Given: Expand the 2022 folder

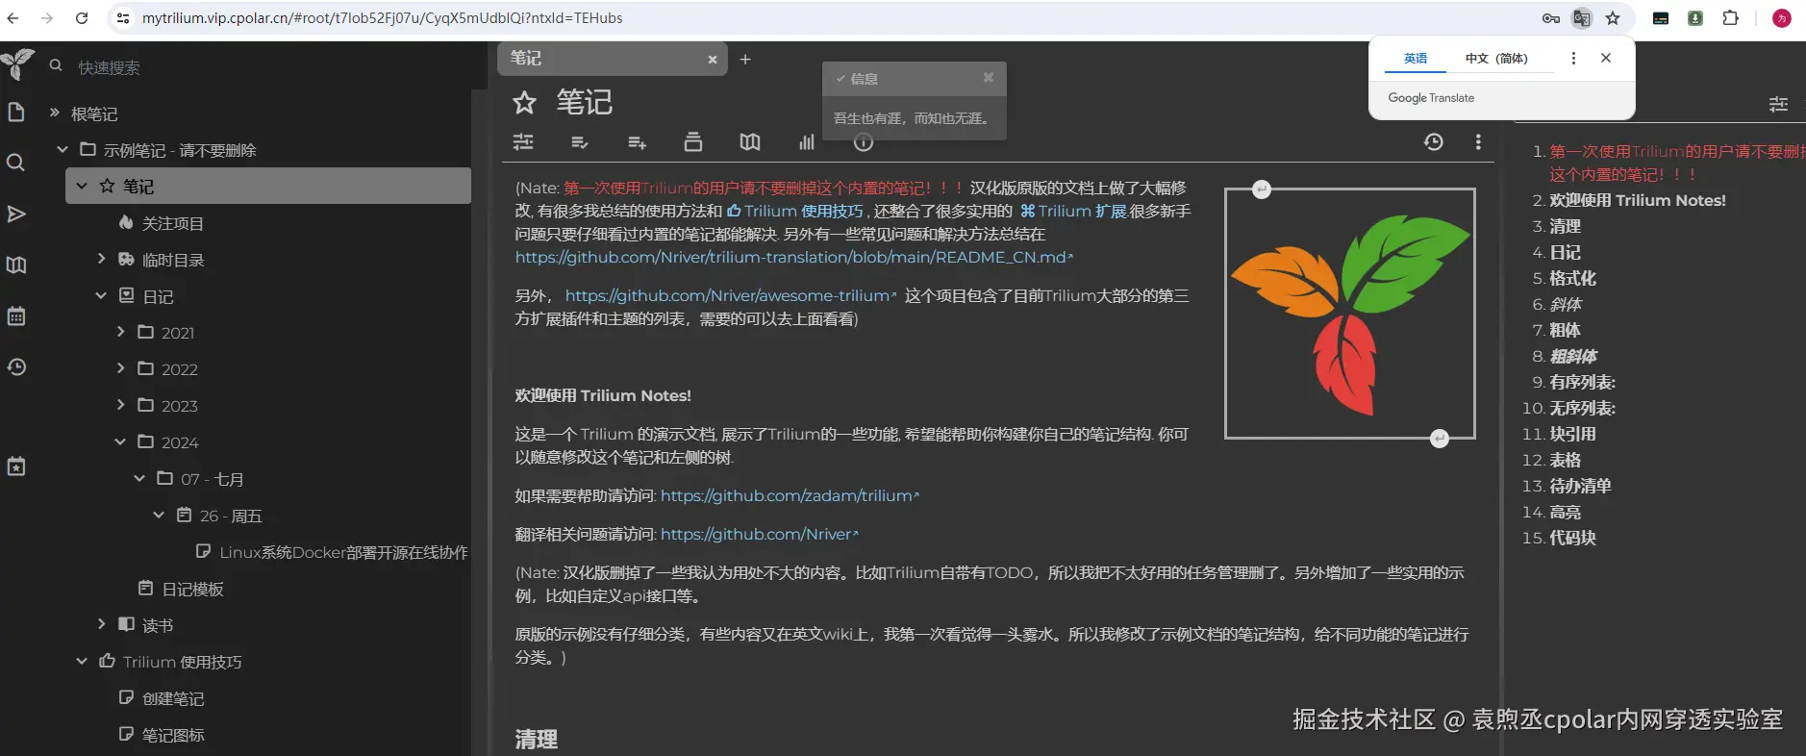Looking at the screenshot, I should pos(120,368).
